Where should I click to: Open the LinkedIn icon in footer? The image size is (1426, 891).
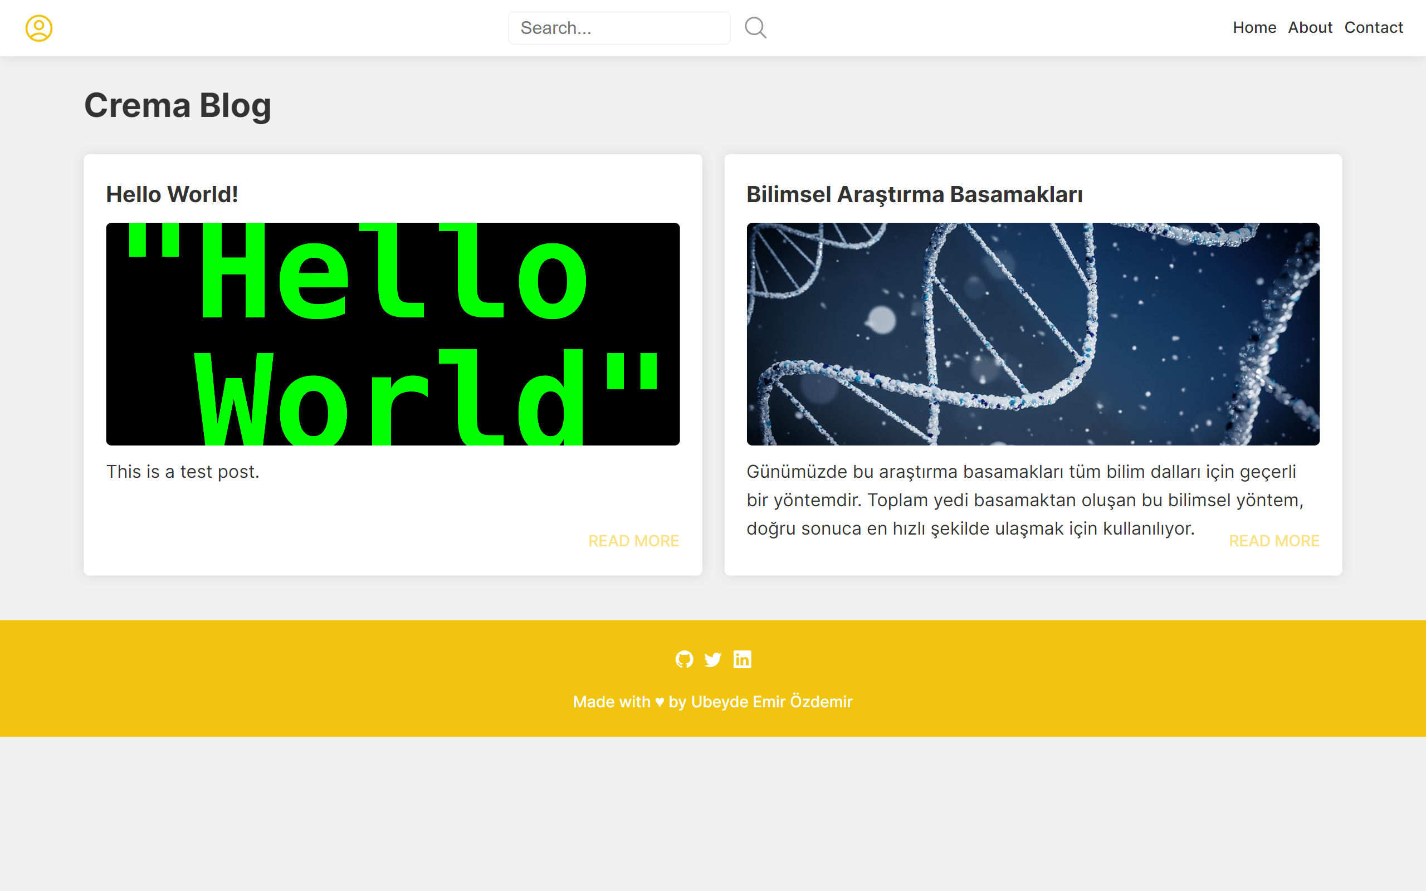click(742, 659)
